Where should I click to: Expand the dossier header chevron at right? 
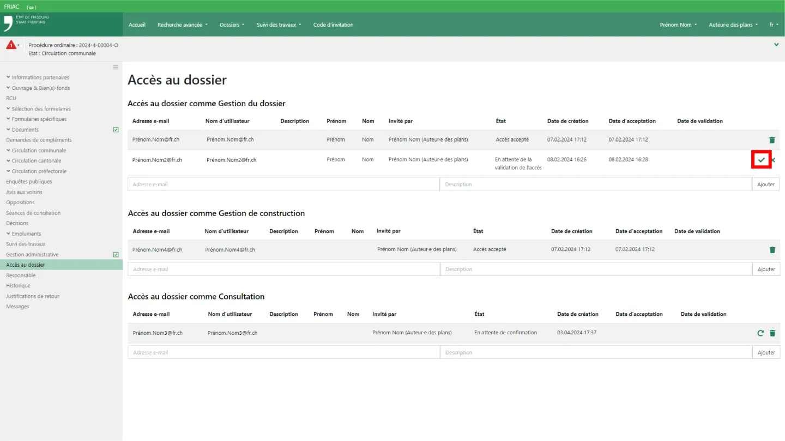pos(776,45)
